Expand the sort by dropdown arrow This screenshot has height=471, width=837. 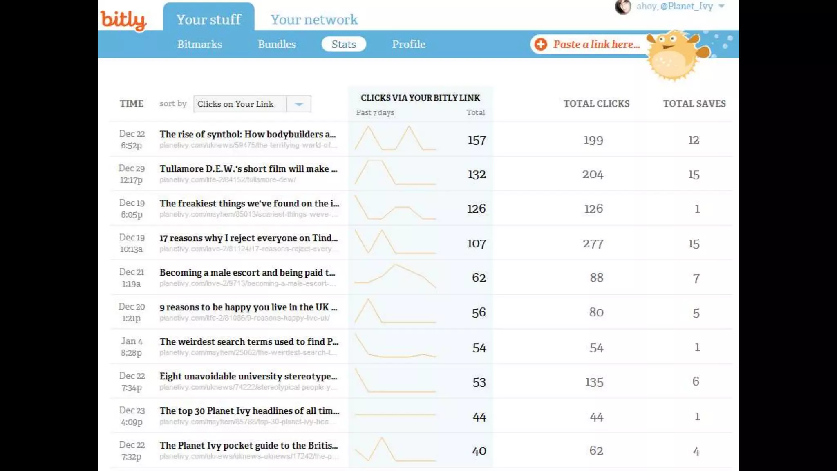click(299, 104)
